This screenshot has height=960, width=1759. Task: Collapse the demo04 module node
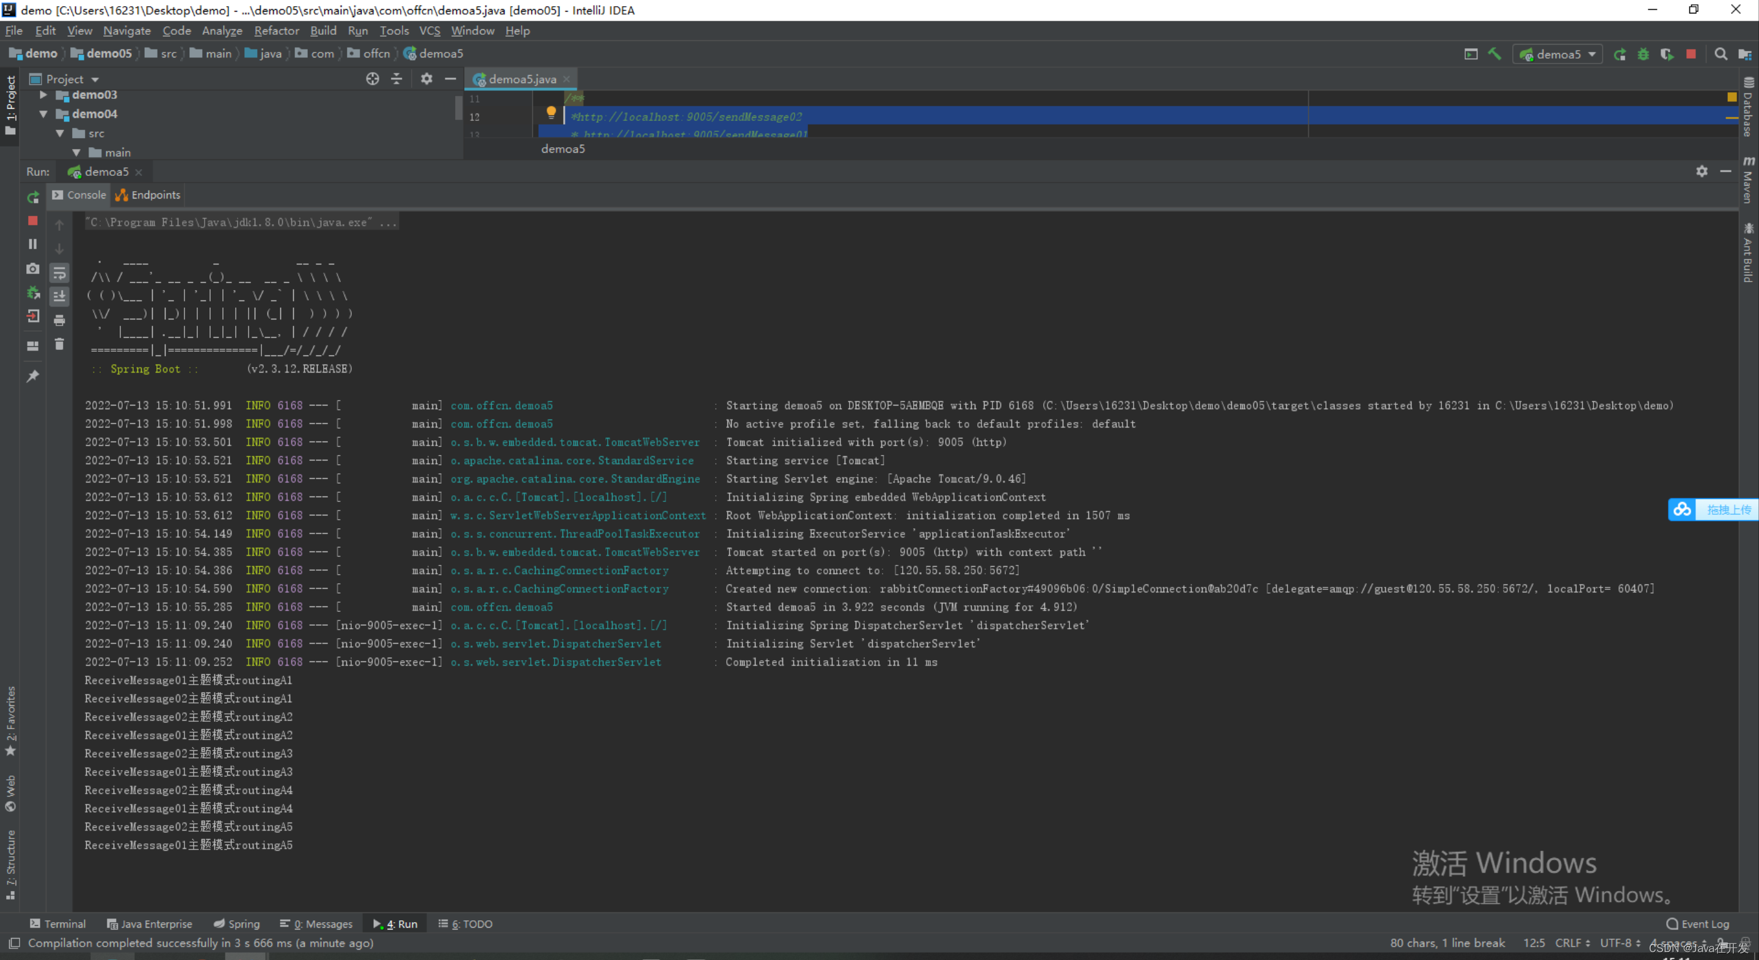44,114
